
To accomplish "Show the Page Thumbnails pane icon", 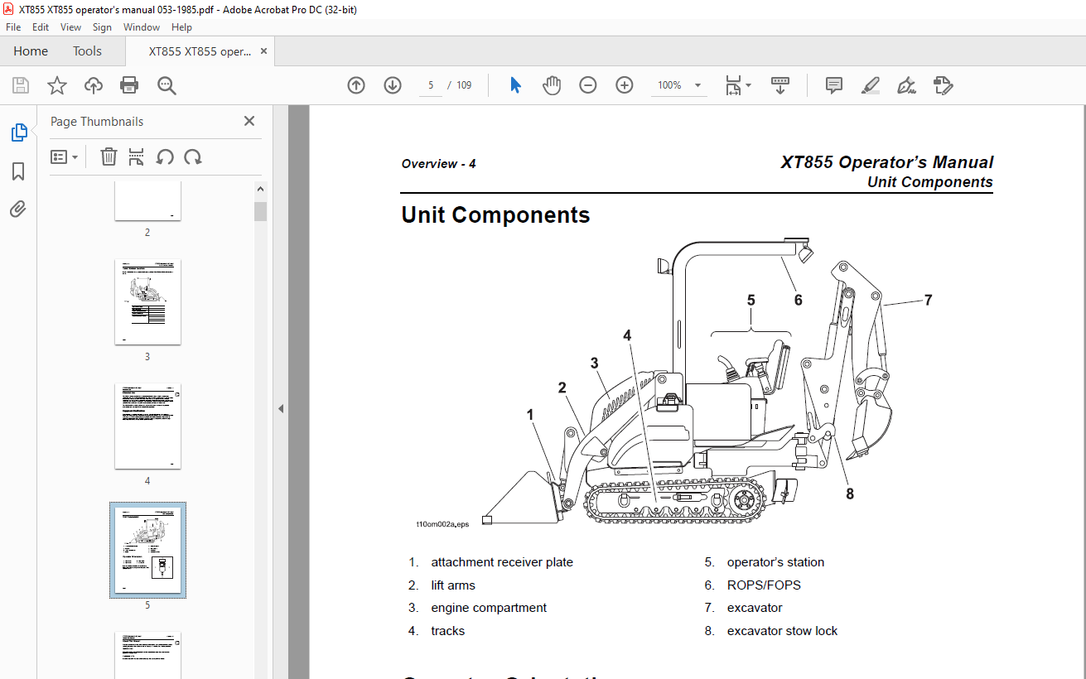I will pos(18,132).
